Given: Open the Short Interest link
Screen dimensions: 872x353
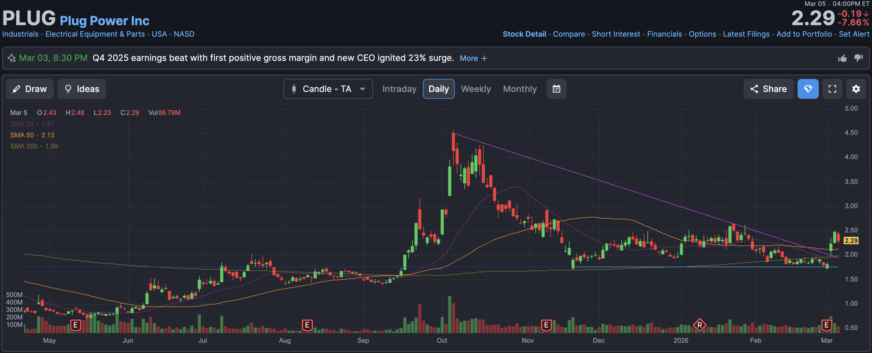Looking at the screenshot, I should click(616, 34).
